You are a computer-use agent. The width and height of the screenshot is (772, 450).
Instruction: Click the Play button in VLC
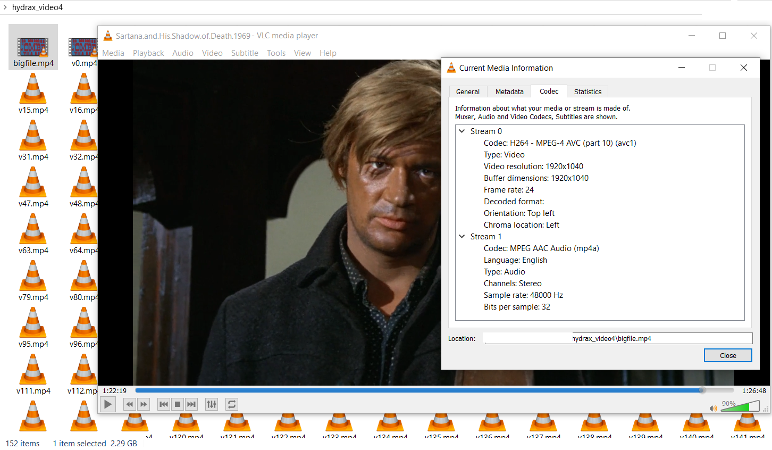pos(108,404)
